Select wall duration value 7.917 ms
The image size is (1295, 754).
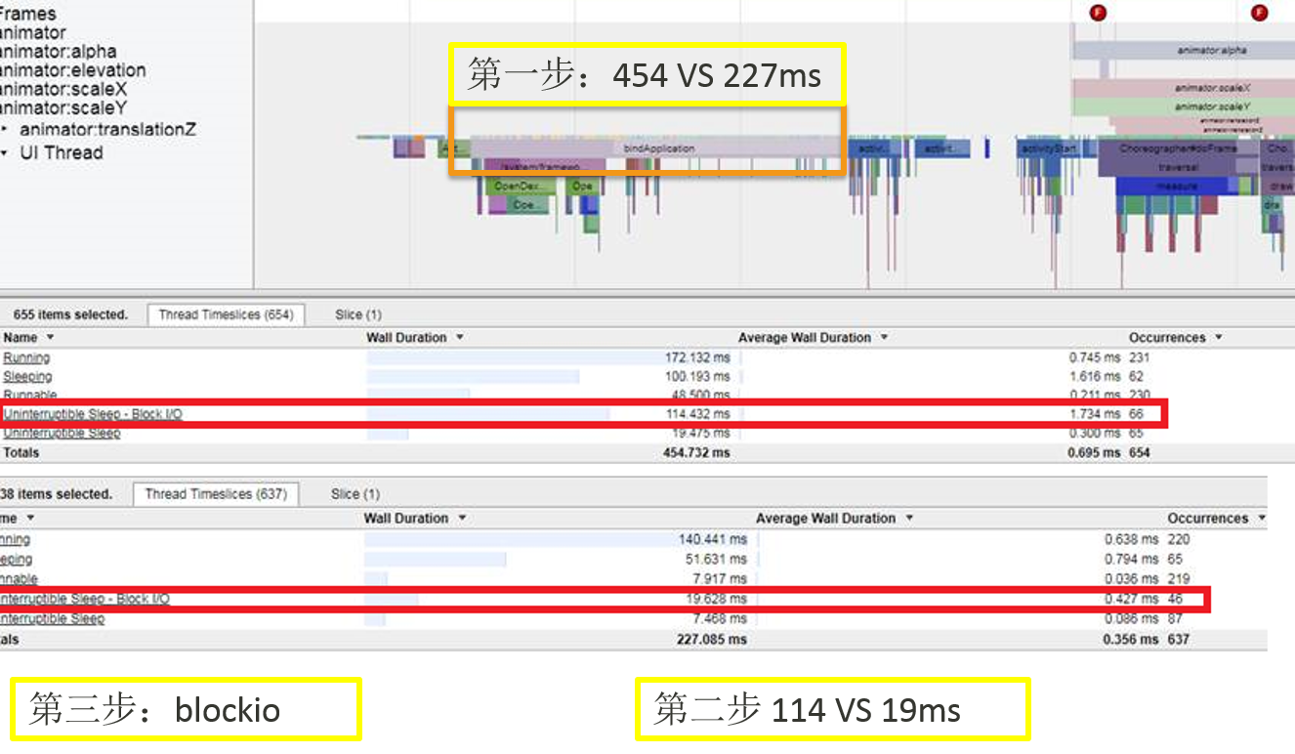[x=721, y=579]
